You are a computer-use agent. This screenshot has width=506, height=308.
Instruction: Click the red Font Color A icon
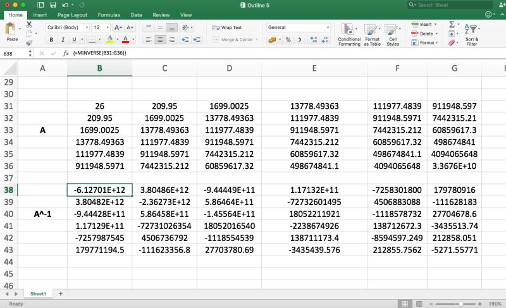click(x=125, y=40)
